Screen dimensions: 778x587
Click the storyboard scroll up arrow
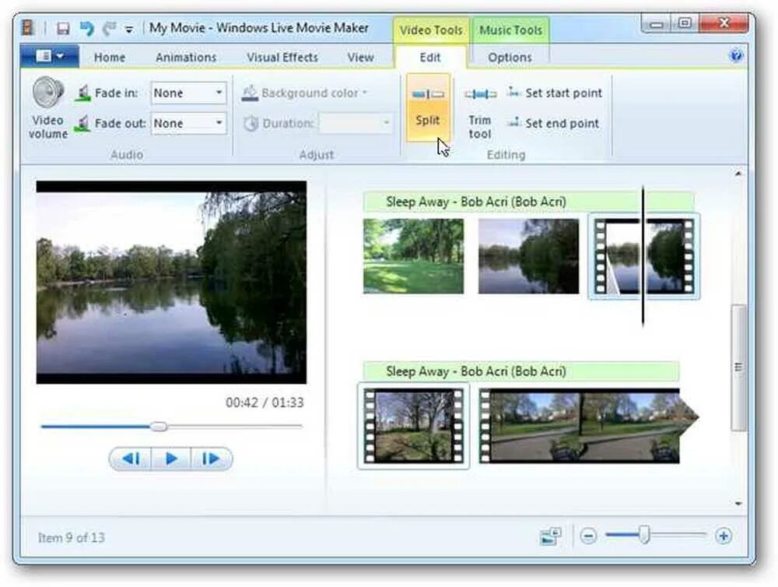[738, 174]
